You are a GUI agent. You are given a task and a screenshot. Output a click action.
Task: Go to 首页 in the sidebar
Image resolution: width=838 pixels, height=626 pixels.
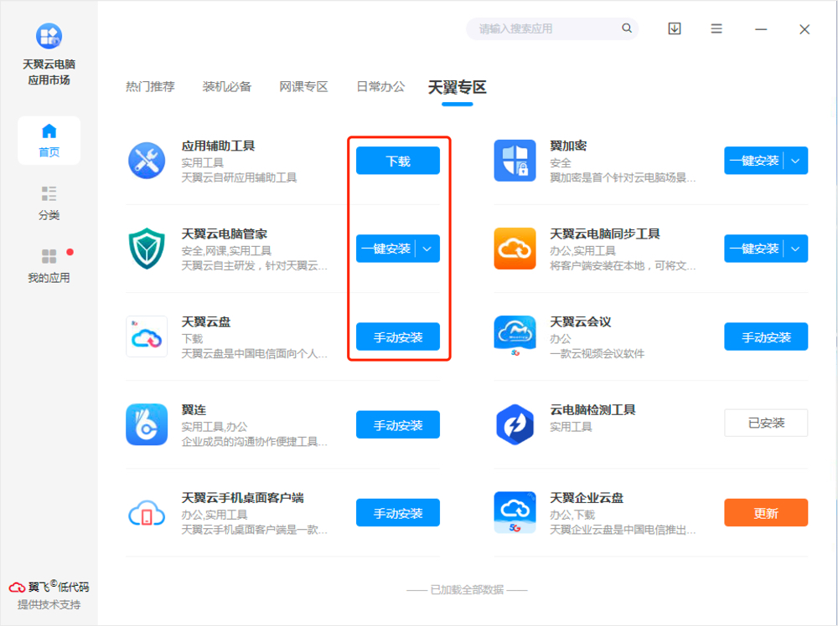(49, 141)
